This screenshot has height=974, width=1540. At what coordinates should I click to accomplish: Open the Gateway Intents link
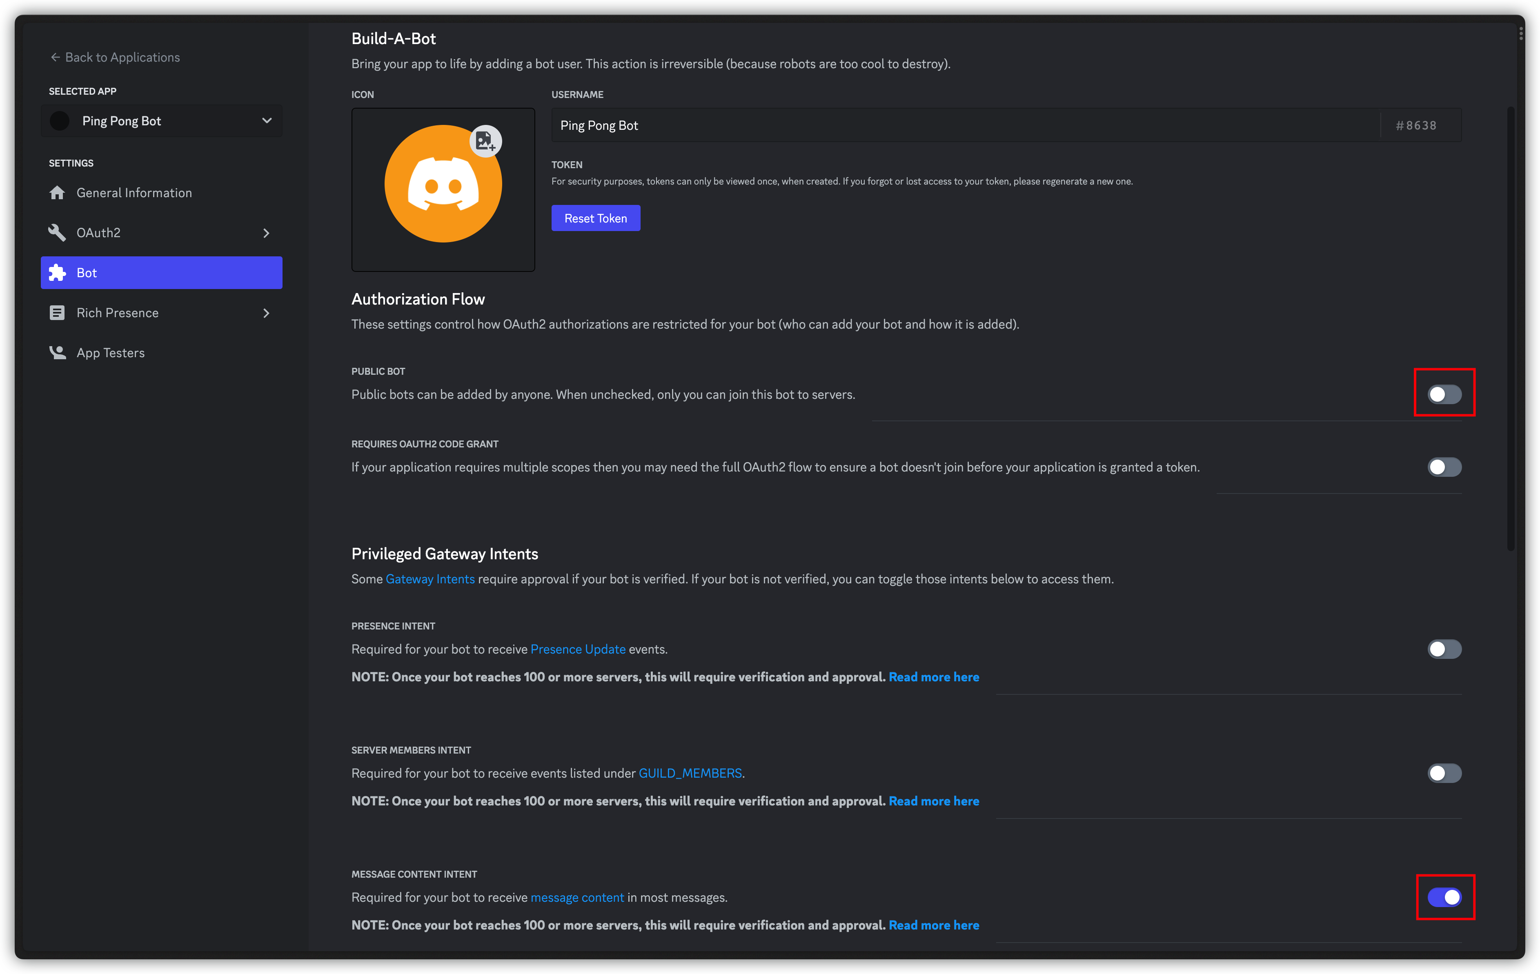click(x=430, y=579)
